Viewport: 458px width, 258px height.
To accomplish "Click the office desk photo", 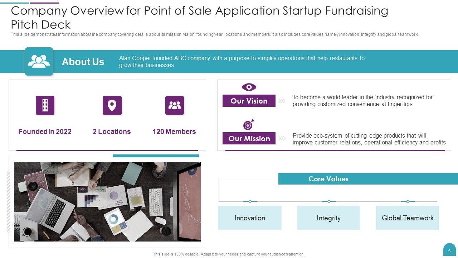I will [x=107, y=202].
